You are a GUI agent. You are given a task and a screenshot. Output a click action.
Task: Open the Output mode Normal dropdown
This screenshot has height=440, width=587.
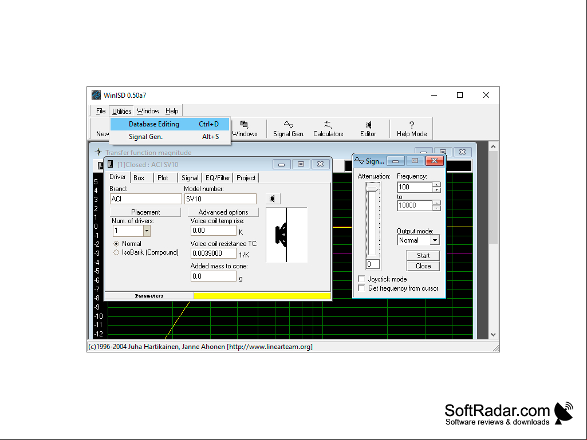[x=435, y=240]
